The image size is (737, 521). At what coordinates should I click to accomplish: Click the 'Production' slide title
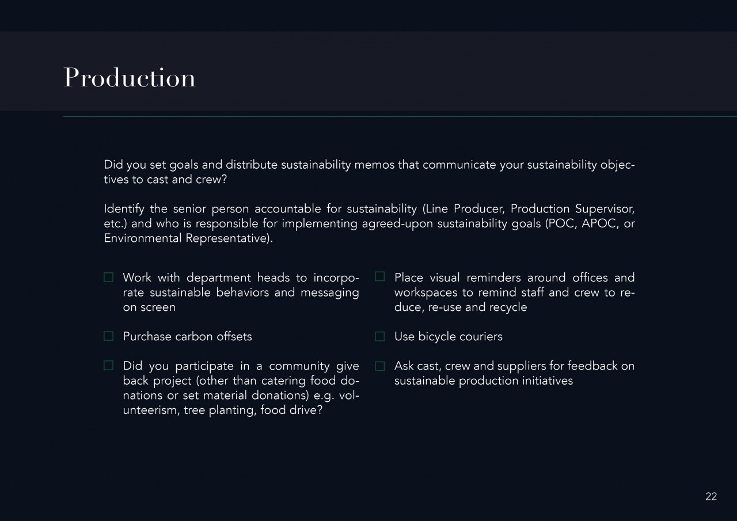(x=130, y=78)
